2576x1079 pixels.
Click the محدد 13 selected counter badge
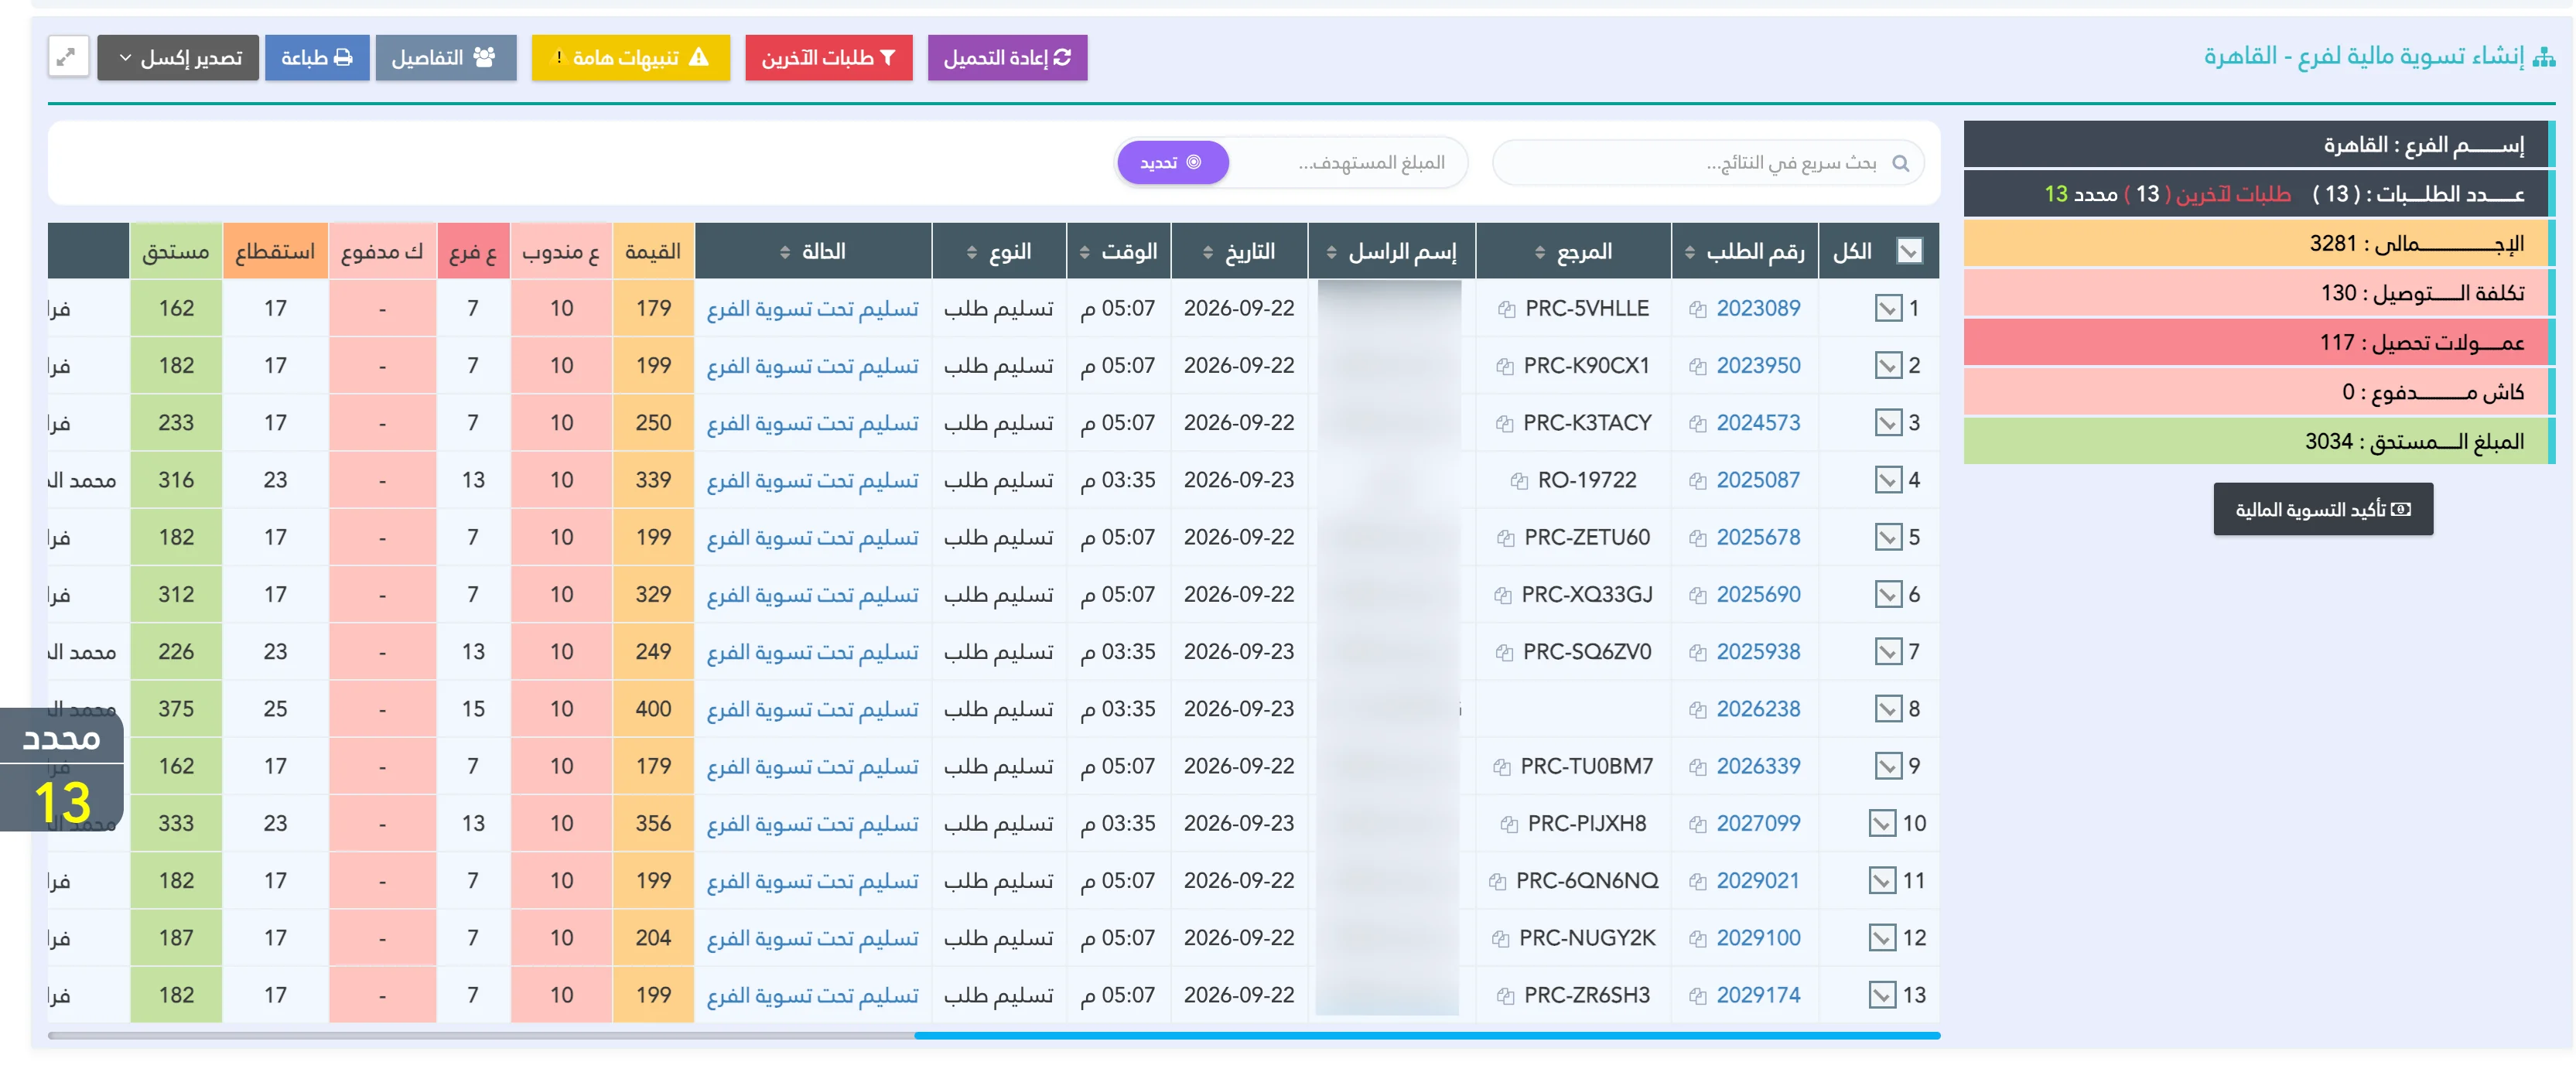tap(62, 769)
